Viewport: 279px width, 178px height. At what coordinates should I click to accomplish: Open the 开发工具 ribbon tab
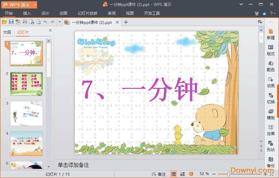tap(152, 13)
